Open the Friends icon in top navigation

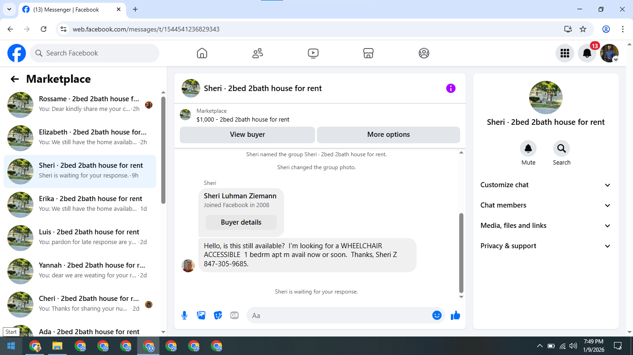coord(258,53)
